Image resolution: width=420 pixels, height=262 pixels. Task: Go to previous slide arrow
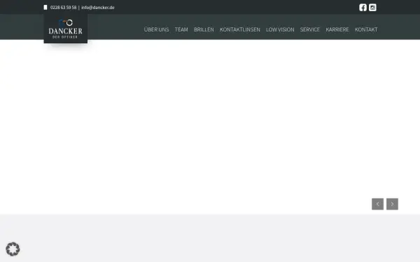pos(377,204)
